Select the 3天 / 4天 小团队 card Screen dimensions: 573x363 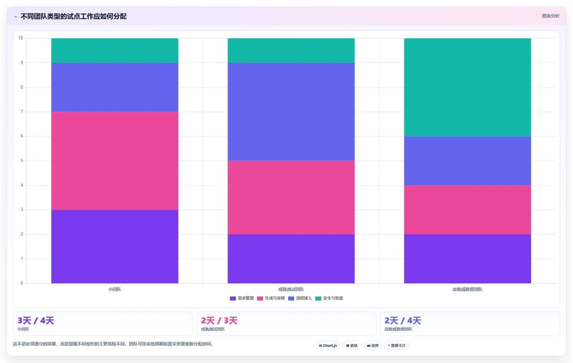[x=103, y=324]
